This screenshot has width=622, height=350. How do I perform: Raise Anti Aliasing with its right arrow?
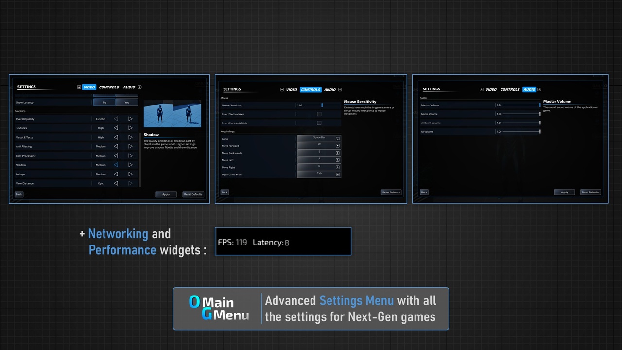tap(130, 146)
